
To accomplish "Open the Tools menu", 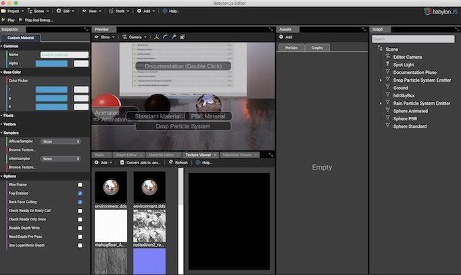I will (119, 11).
